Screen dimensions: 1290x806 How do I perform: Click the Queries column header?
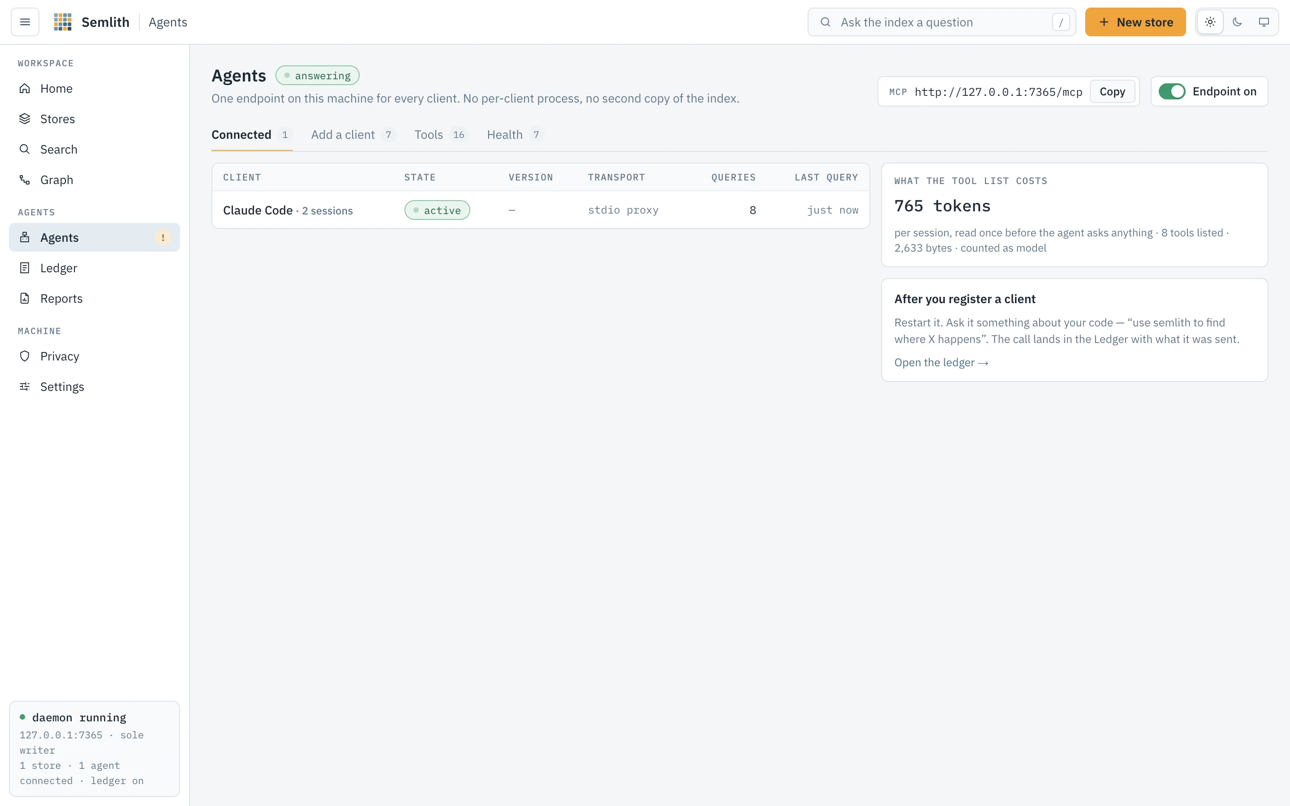point(734,177)
